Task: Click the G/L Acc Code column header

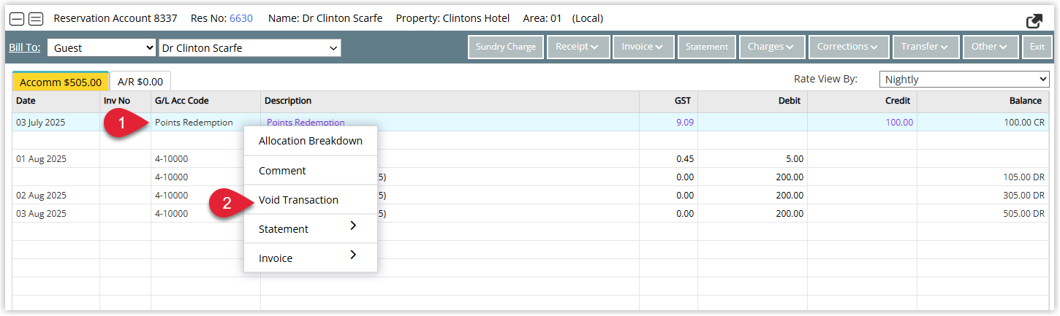Action: (x=205, y=101)
